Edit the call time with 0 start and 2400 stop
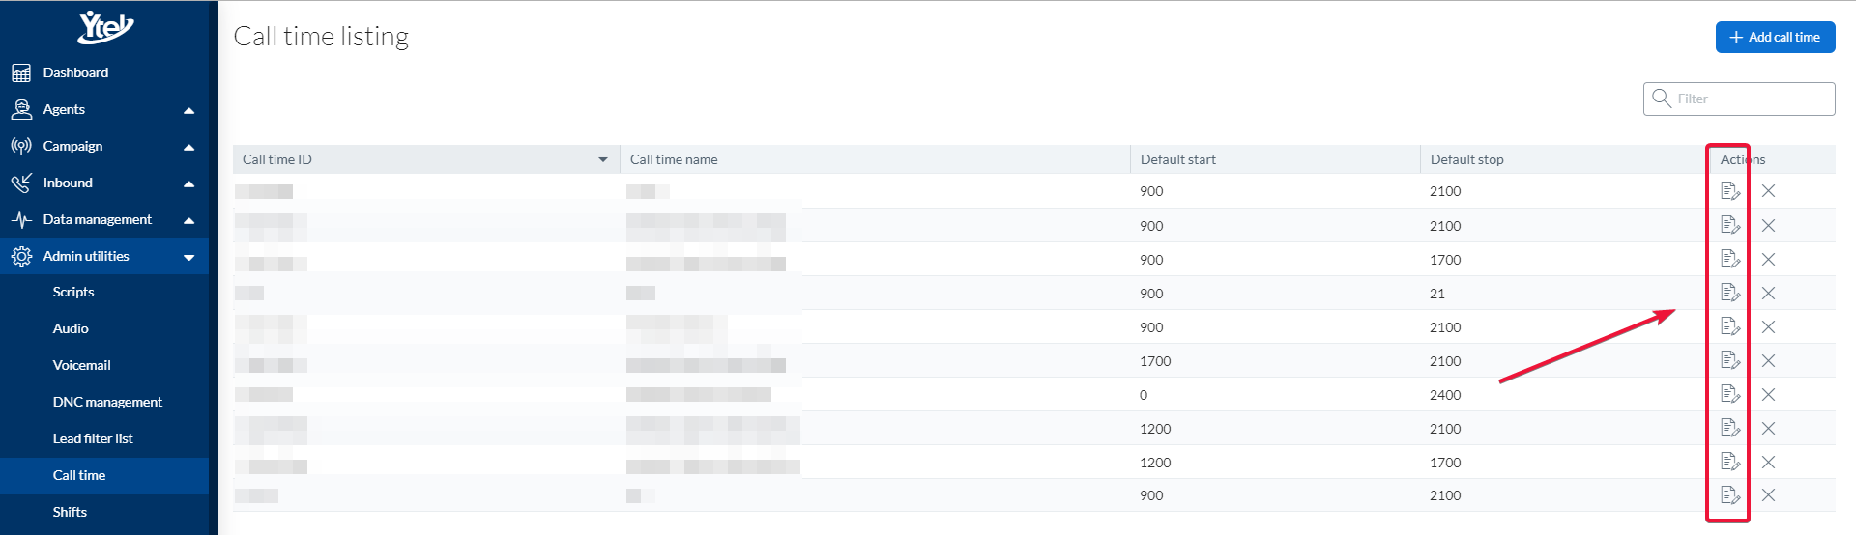 pyautogui.click(x=1730, y=394)
